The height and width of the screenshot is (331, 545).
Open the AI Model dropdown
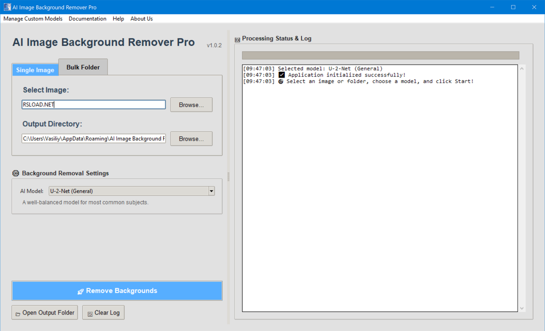tap(131, 191)
